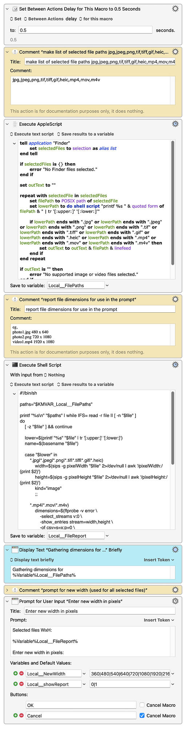The width and height of the screenshot is (186, 729).
Task: Open variable list next to Local__FilePaths
Action: 107,285
